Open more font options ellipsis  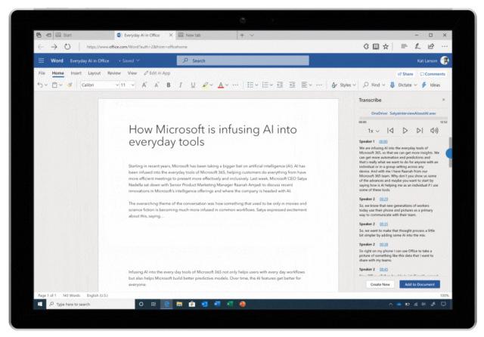pos(235,85)
